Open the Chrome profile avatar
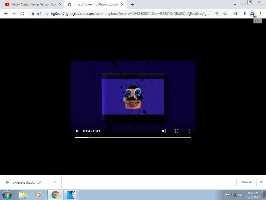Screen dimensions: 266x200 [x=252, y=14]
